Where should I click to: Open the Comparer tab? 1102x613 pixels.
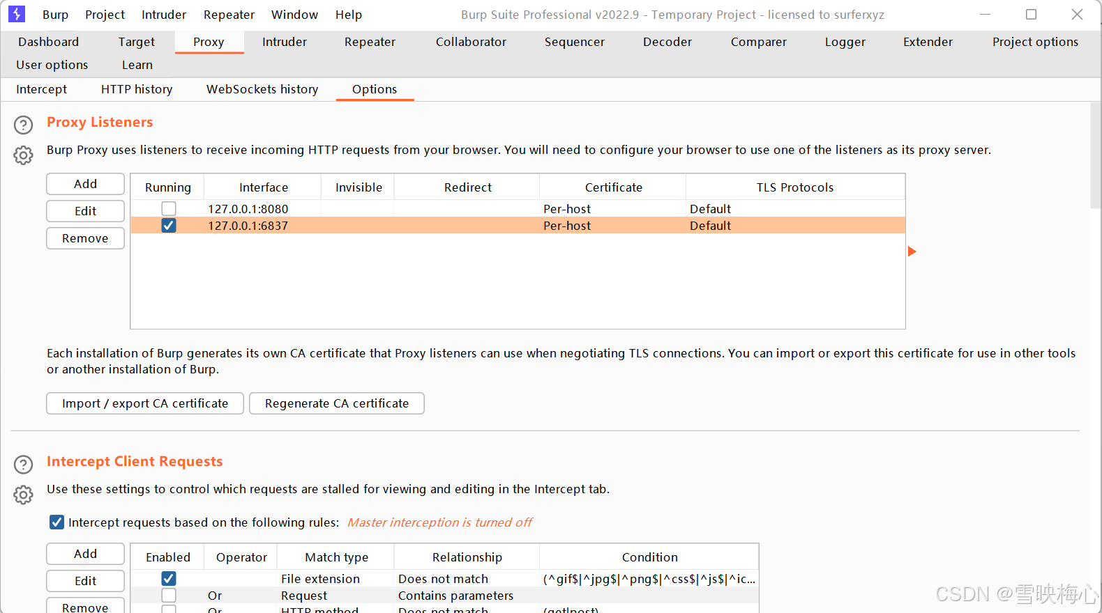click(759, 42)
